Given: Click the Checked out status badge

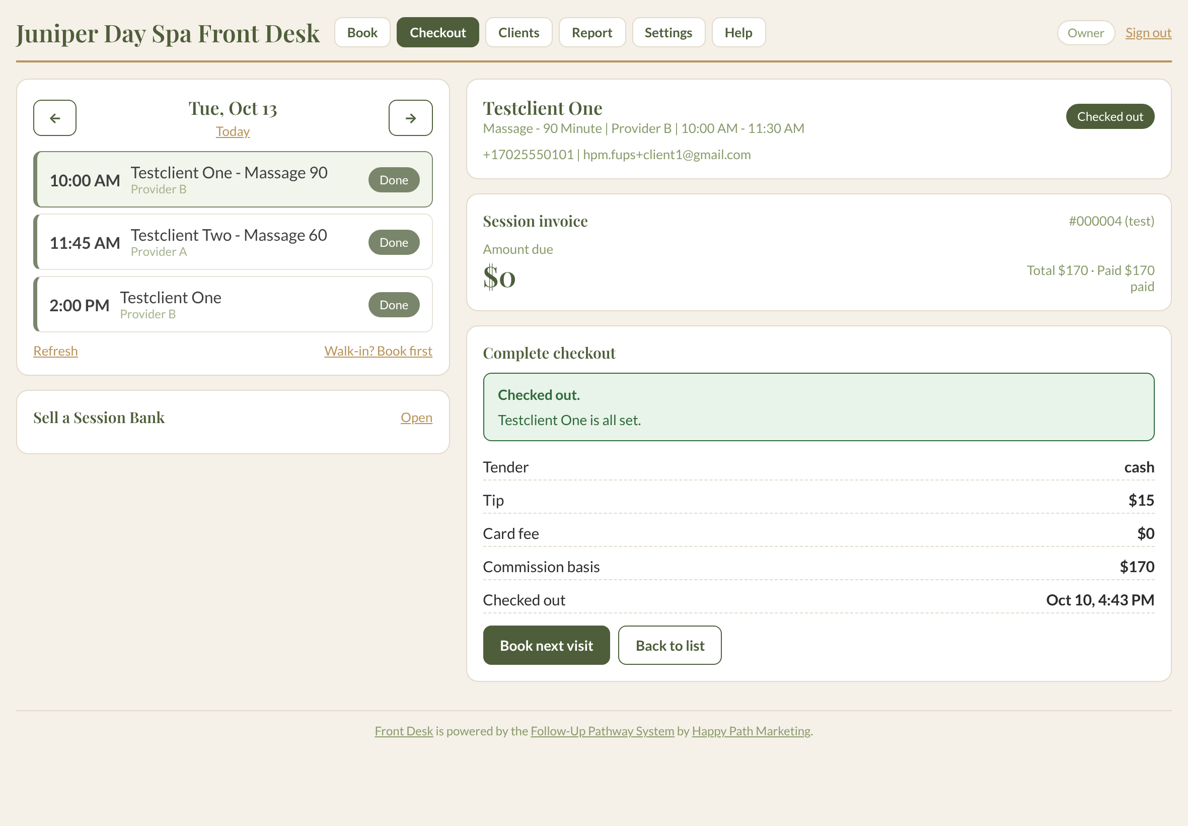Looking at the screenshot, I should 1110,116.
